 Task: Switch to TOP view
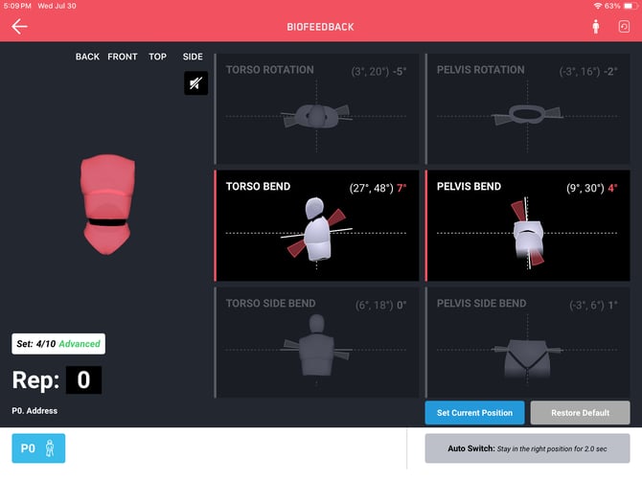[x=157, y=57]
